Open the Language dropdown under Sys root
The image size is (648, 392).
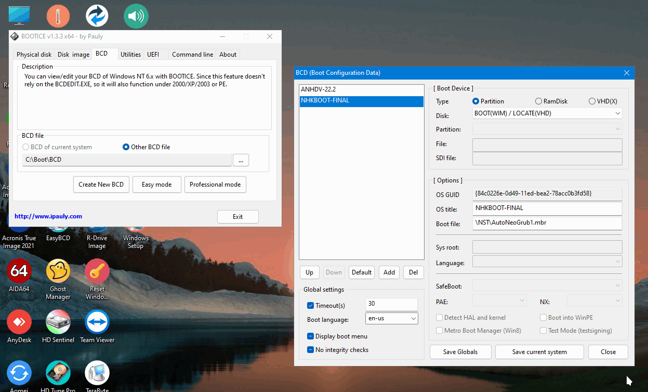click(547, 262)
